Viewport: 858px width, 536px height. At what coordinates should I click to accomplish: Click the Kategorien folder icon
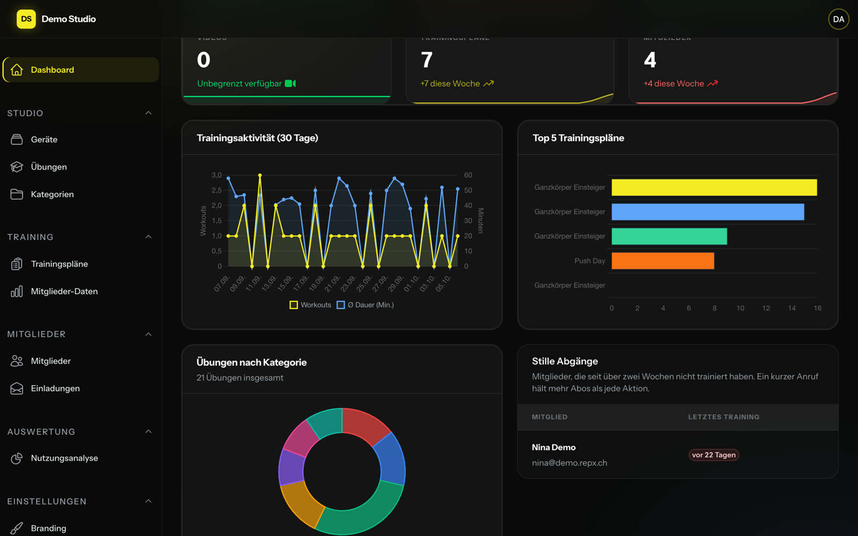[x=17, y=194]
